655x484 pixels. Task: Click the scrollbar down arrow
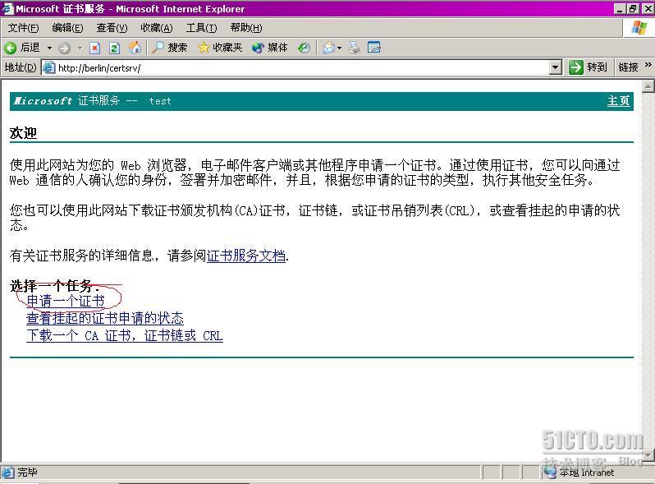point(648,454)
